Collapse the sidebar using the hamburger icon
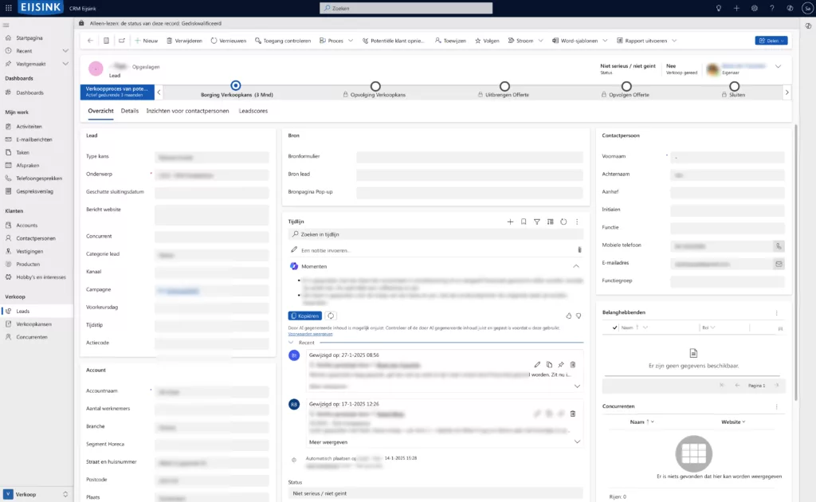Screen dimensions: 816x502 tap(6, 25)
